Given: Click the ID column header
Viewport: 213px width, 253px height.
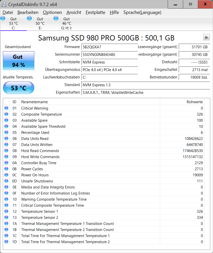Looking at the screenshot, I should [14, 102].
